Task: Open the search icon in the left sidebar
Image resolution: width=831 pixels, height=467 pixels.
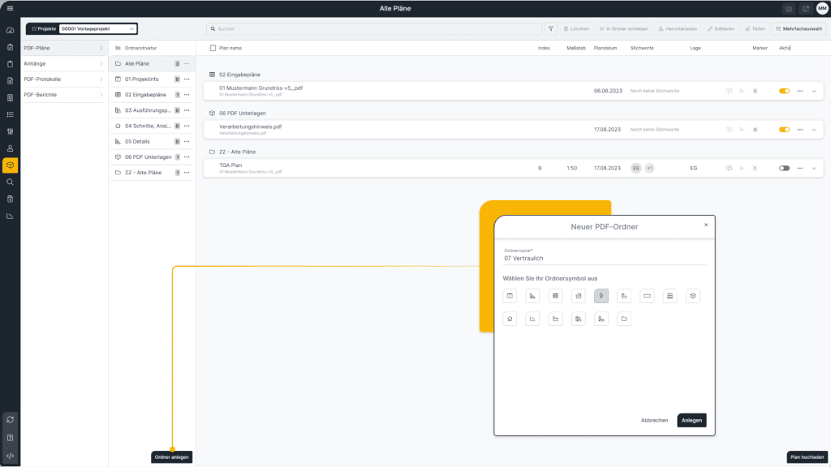Action: coord(9,182)
